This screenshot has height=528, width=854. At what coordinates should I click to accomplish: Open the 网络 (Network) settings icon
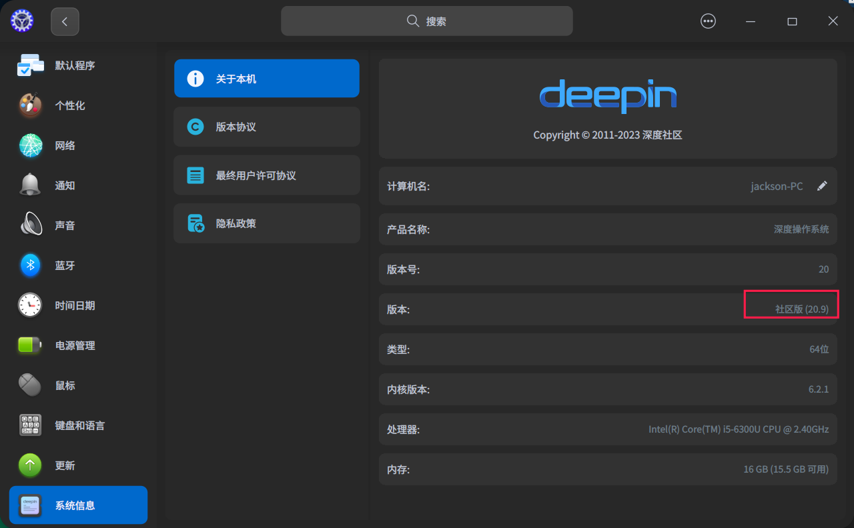(x=30, y=145)
